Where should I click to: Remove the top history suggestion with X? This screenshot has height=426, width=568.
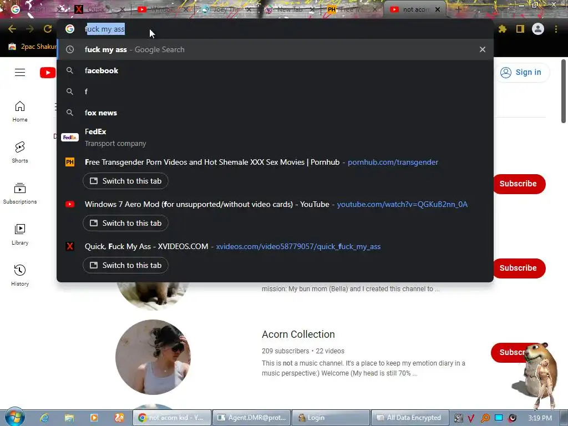pos(482,49)
